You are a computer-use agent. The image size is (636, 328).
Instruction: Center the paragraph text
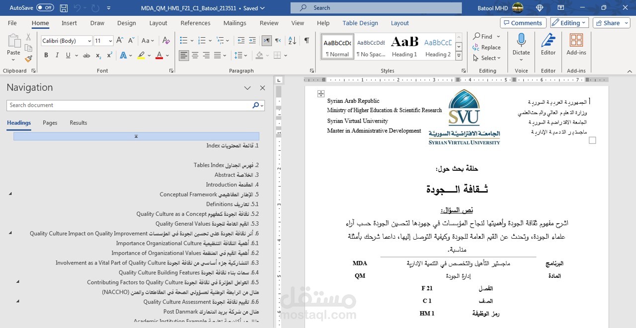pyautogui.click(x=195, y=55)
